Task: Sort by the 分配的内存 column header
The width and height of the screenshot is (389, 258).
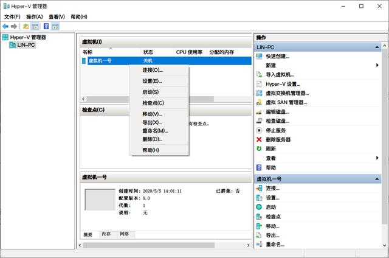Action: 221,52
